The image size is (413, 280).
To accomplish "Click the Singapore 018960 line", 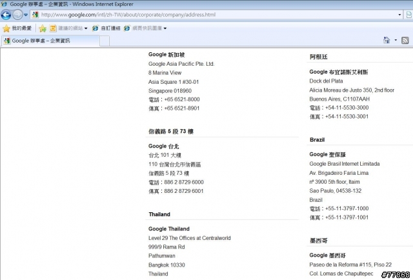I will (170, 90).
